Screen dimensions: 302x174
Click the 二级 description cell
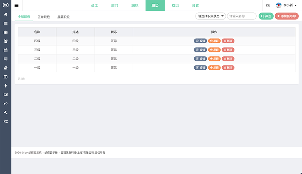[x=75, y=59]
